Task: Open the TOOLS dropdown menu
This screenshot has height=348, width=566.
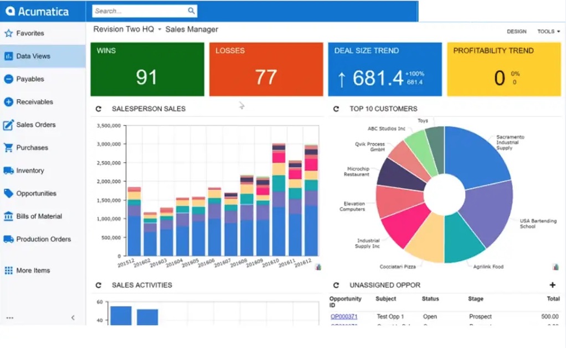Action: point(547,32)
